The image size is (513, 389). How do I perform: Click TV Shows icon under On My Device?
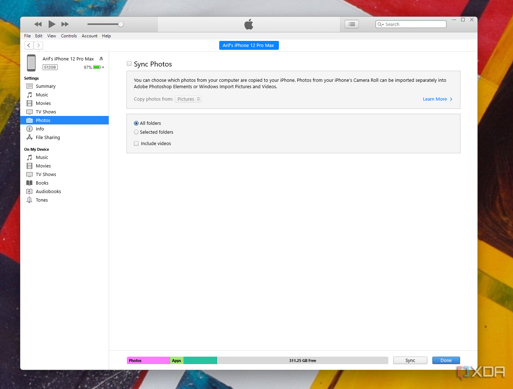29,175
